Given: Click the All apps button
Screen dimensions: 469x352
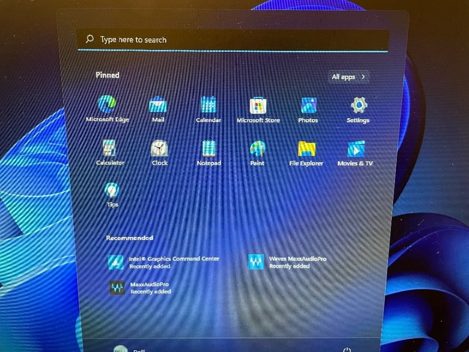Looking at the screenshot, I should coord(349,77).
